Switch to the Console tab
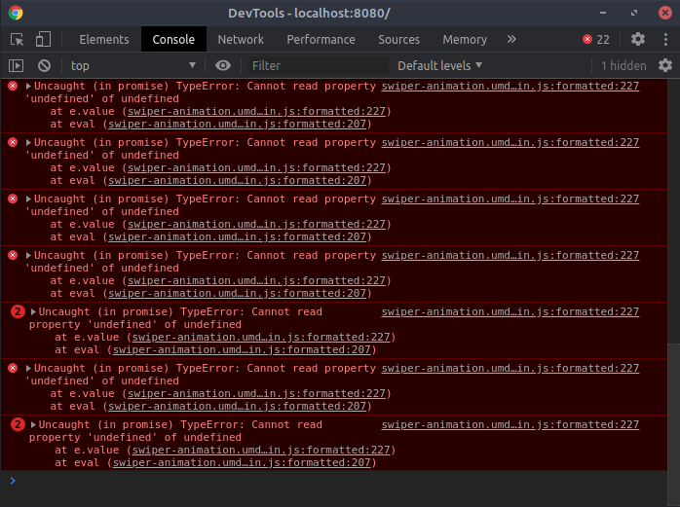 click(x=173, y=40)
